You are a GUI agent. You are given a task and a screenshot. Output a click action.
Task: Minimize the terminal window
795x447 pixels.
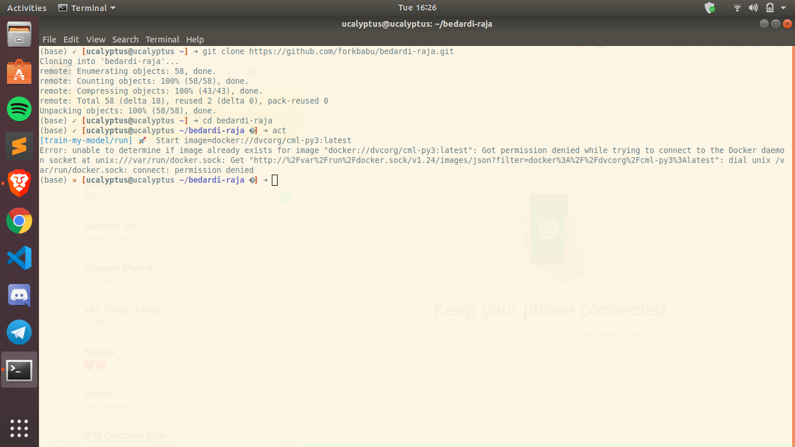(764, 24)
